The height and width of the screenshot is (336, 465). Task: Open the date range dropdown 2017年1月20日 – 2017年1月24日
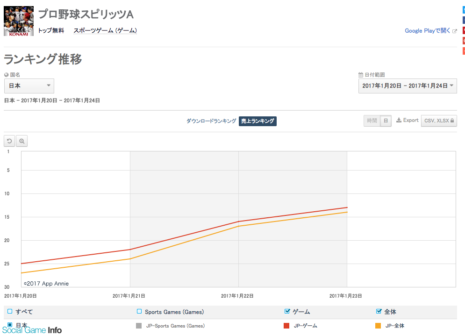click(x=408, y=86)
